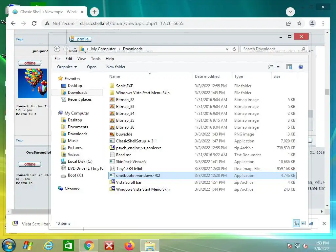The image size is (336, 252).
Task: Select the Bitmap_34 file icon
Action: (112, 113)
